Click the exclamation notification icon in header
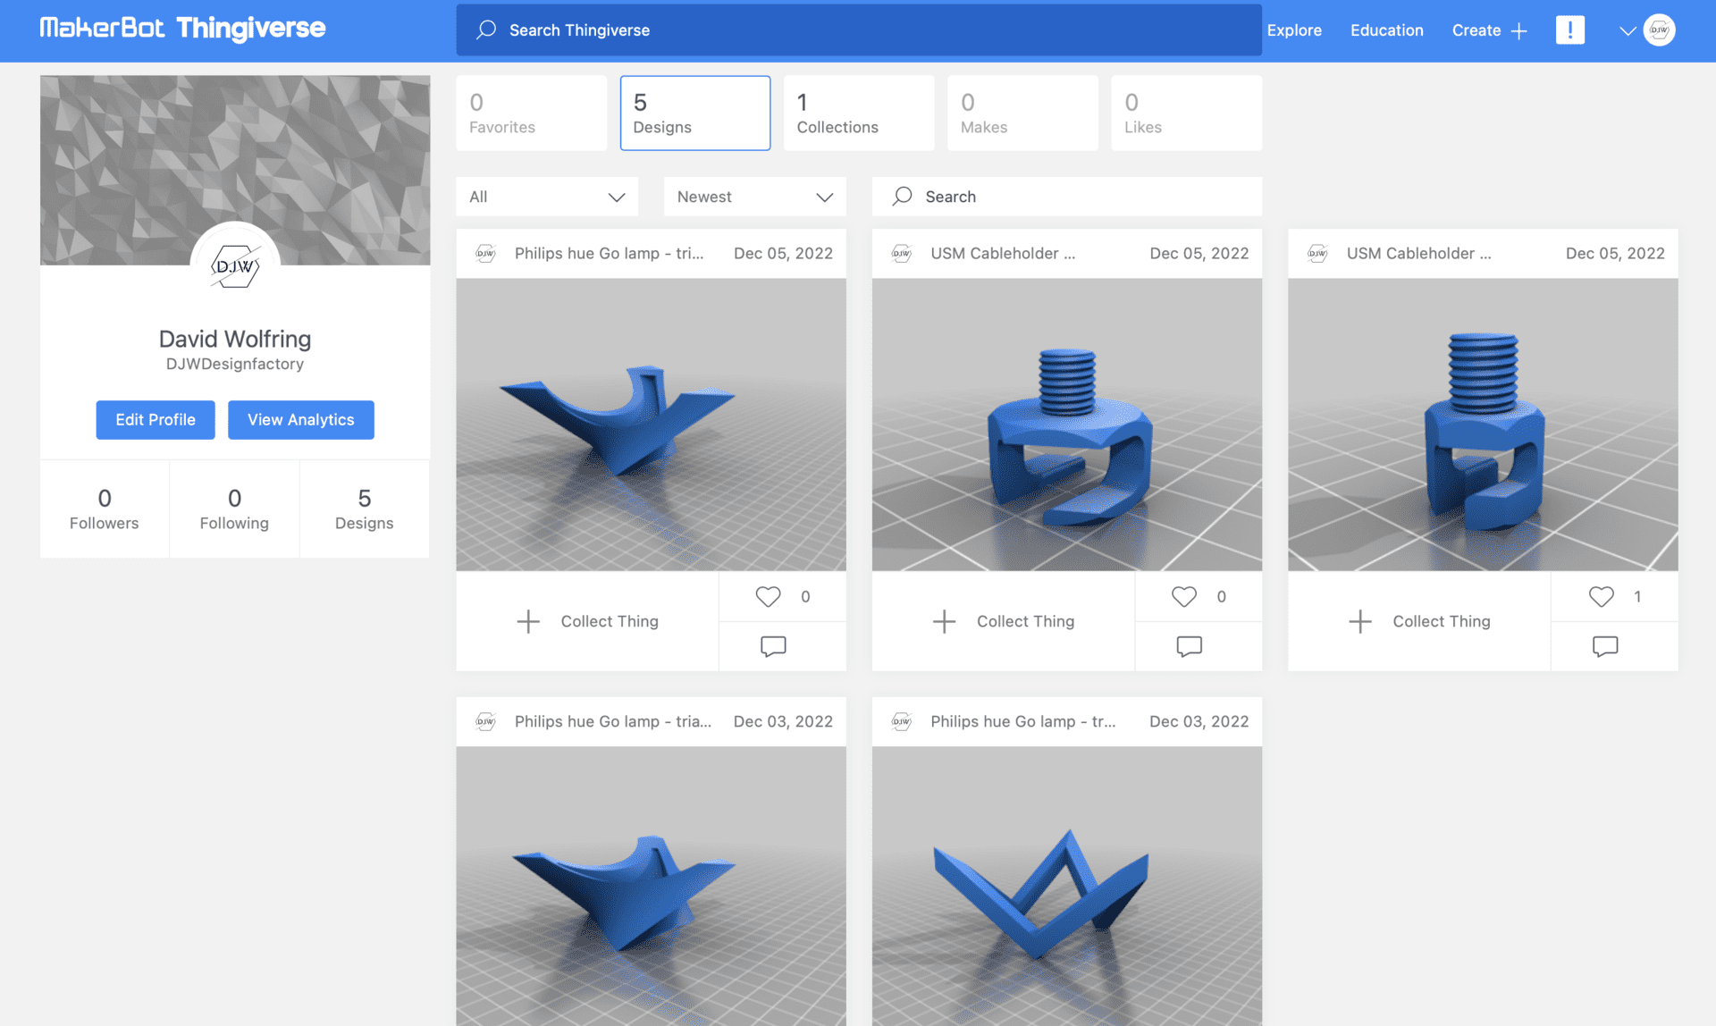Image resolution: width=1716 pixels, height=1026 pixels. (x=1569, y=30)
